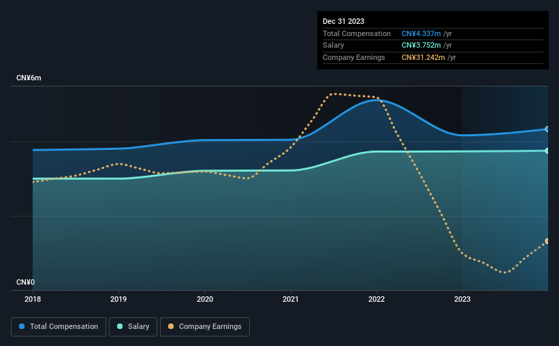This screenshot has width=559, height=346.
Task: Click the 2023 x-axis label
Action: 462,299
